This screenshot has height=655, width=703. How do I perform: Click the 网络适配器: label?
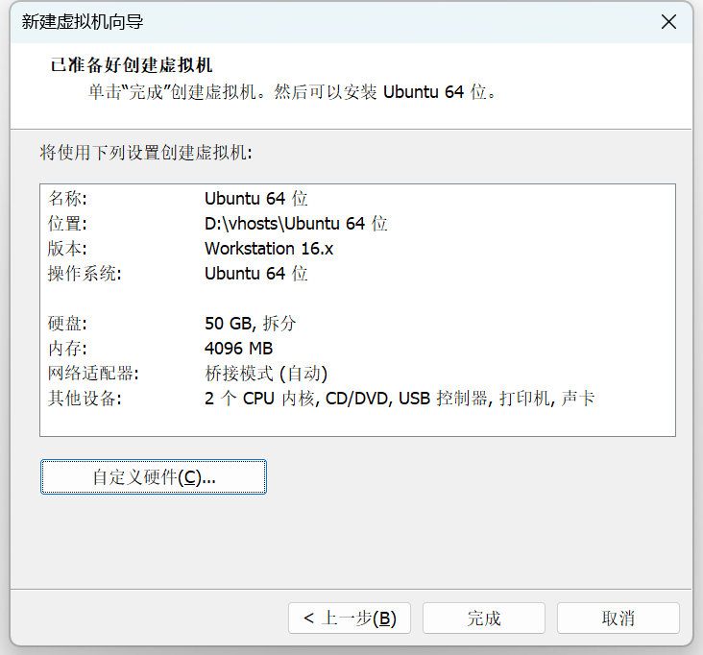(x=94, y=373)
